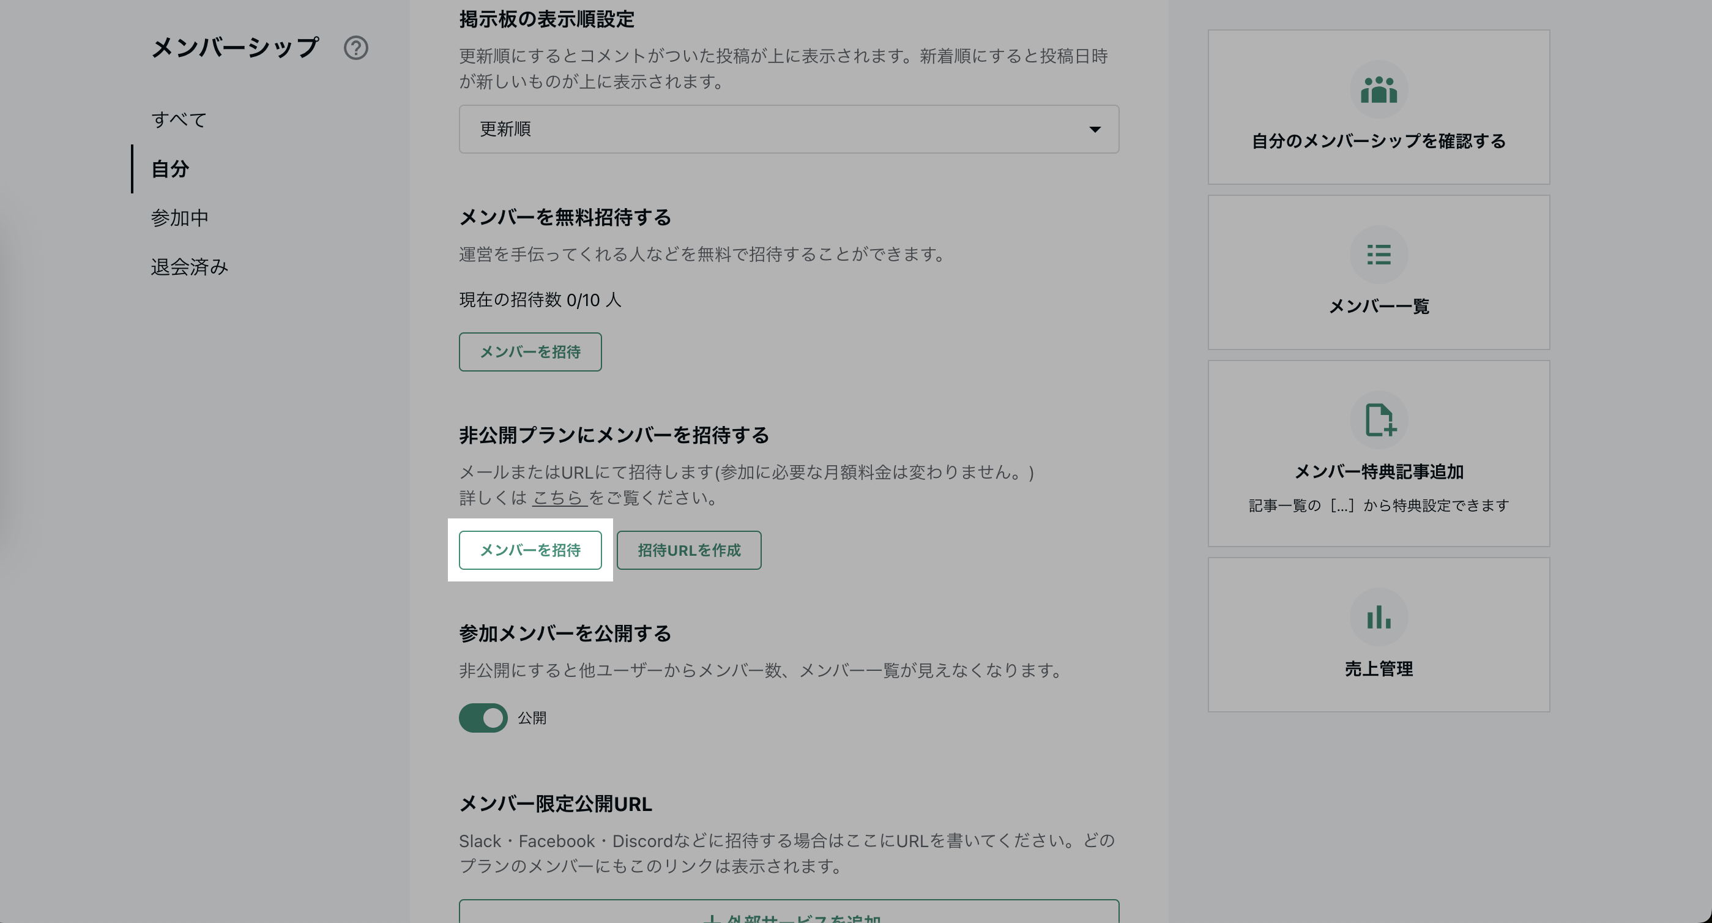Viewport: 1712px width, 923px height.
Task: Open the 売上管理 card label
Action: click(1379, 669)
